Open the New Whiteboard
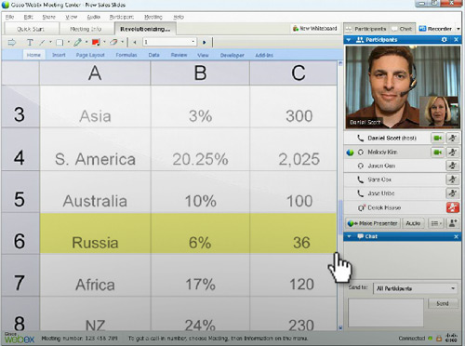 pyautogui.click(x=314, y=29)
